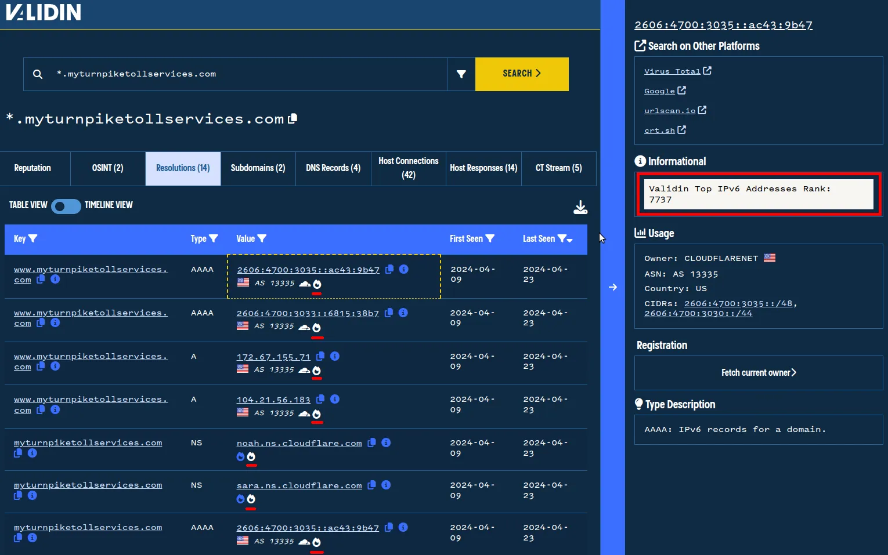Image resolution: width=888 pixels, height=555 pixels.
Task: Toggle sort arrow on Last Seen column
Action: (569, 240)
